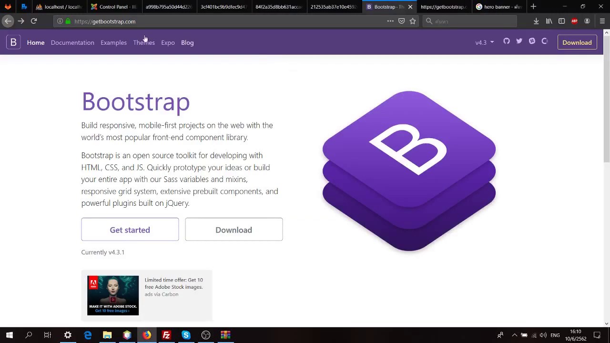The width and height of the screenshot is (610, 343).
Task: Open Skype from the taskbar
Action: pyautogui.click(x=186, y=335)
